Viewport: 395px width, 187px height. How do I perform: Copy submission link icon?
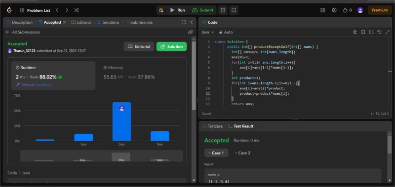(x=191, y=32)
